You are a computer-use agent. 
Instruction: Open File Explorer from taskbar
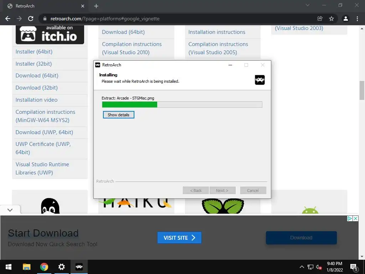(x=26, y=267)
